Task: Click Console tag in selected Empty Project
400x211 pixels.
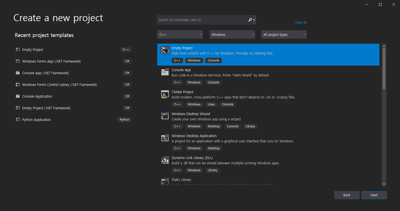Action: point(213,60)
